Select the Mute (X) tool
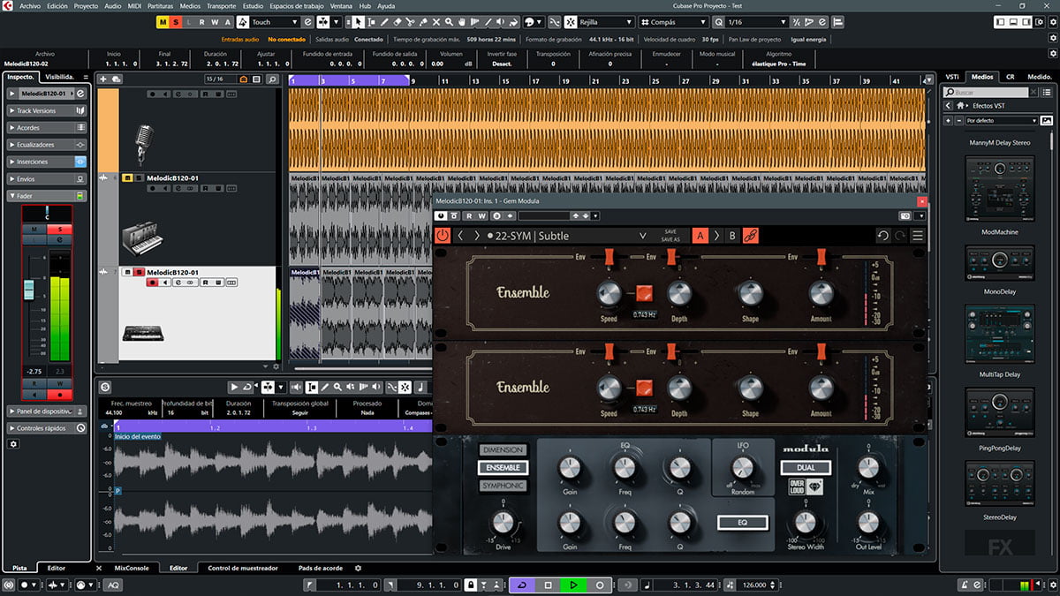Image resolution: width=1060 pixels, height=596 pixels. (436, 21)
